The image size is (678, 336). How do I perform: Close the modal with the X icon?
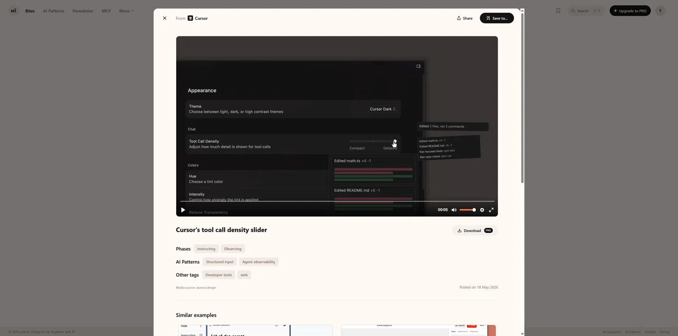pos(165,18)
